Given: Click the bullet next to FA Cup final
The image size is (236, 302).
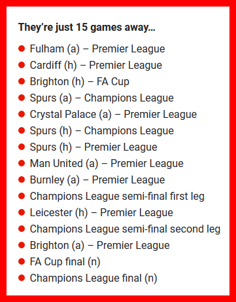Looking at the screenshot, I should click(x=22, y=261).
